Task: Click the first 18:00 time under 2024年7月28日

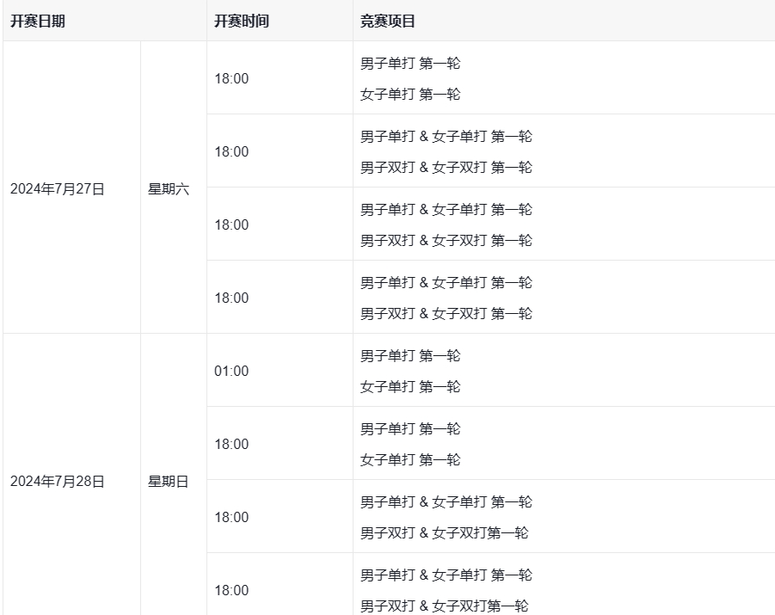Action: click(x=231, y=444)
